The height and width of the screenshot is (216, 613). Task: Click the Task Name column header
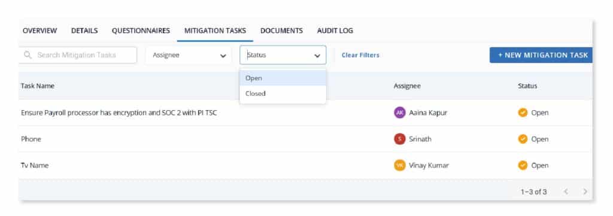[x=38, y=86]
